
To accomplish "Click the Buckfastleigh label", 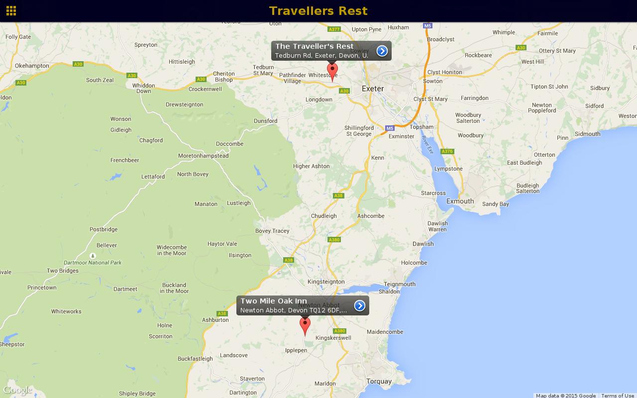I will pos(195,359).
